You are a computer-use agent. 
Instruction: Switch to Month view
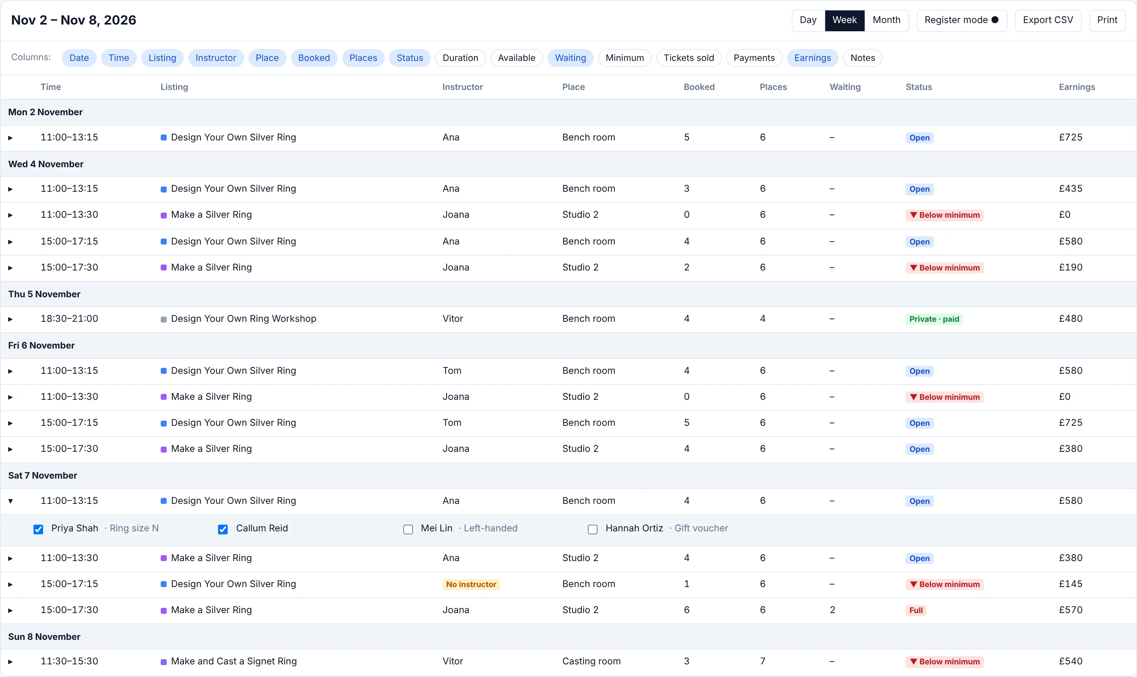coord(886,20)
